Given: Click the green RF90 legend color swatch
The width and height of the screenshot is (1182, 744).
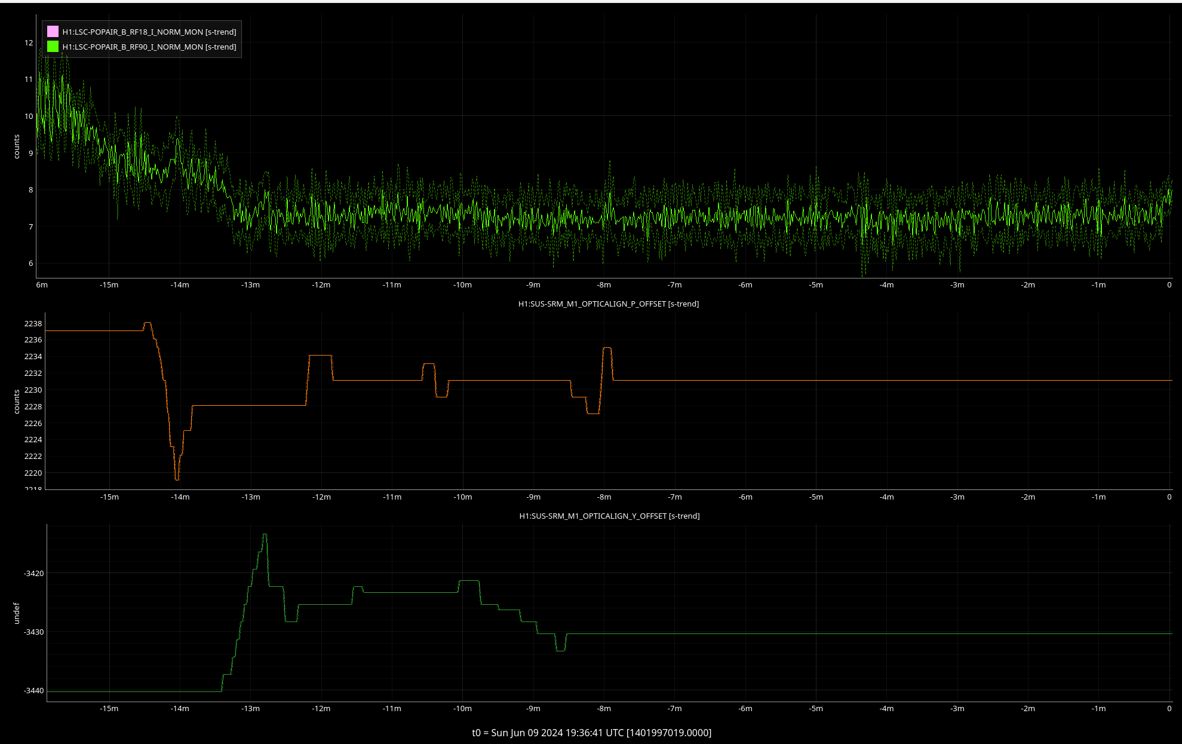Looking at the screenshot, I should [x=53, y=47].
